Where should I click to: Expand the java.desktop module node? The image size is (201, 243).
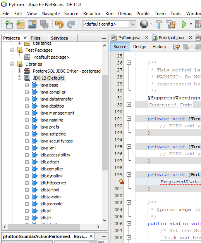(x=27, y=106)
